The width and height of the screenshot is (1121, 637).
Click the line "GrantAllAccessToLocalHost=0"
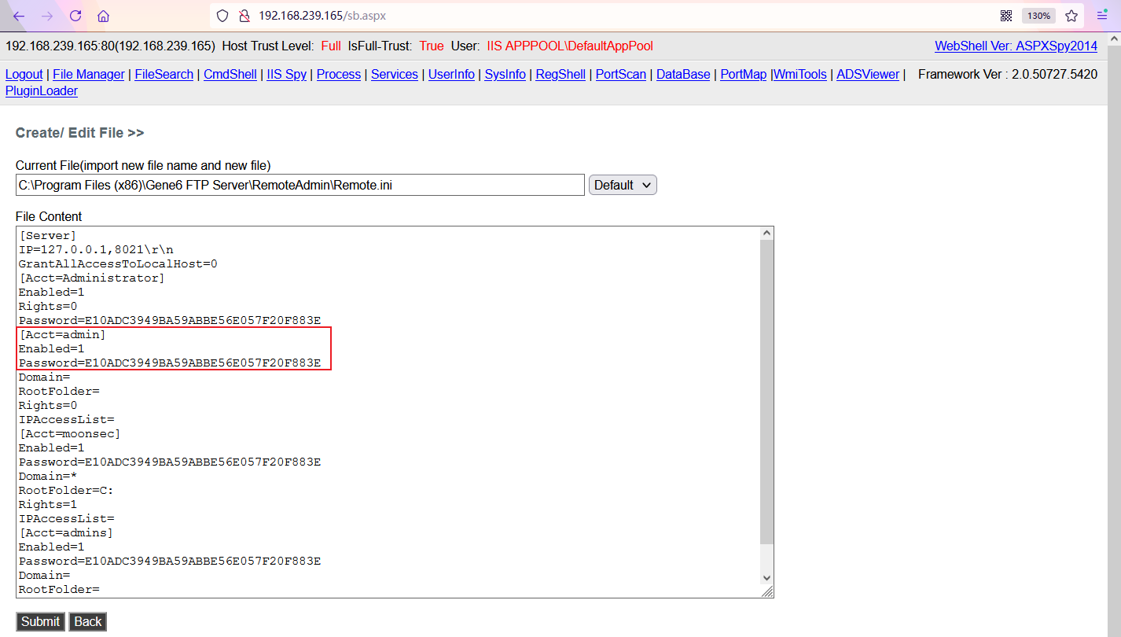[118, 263]
